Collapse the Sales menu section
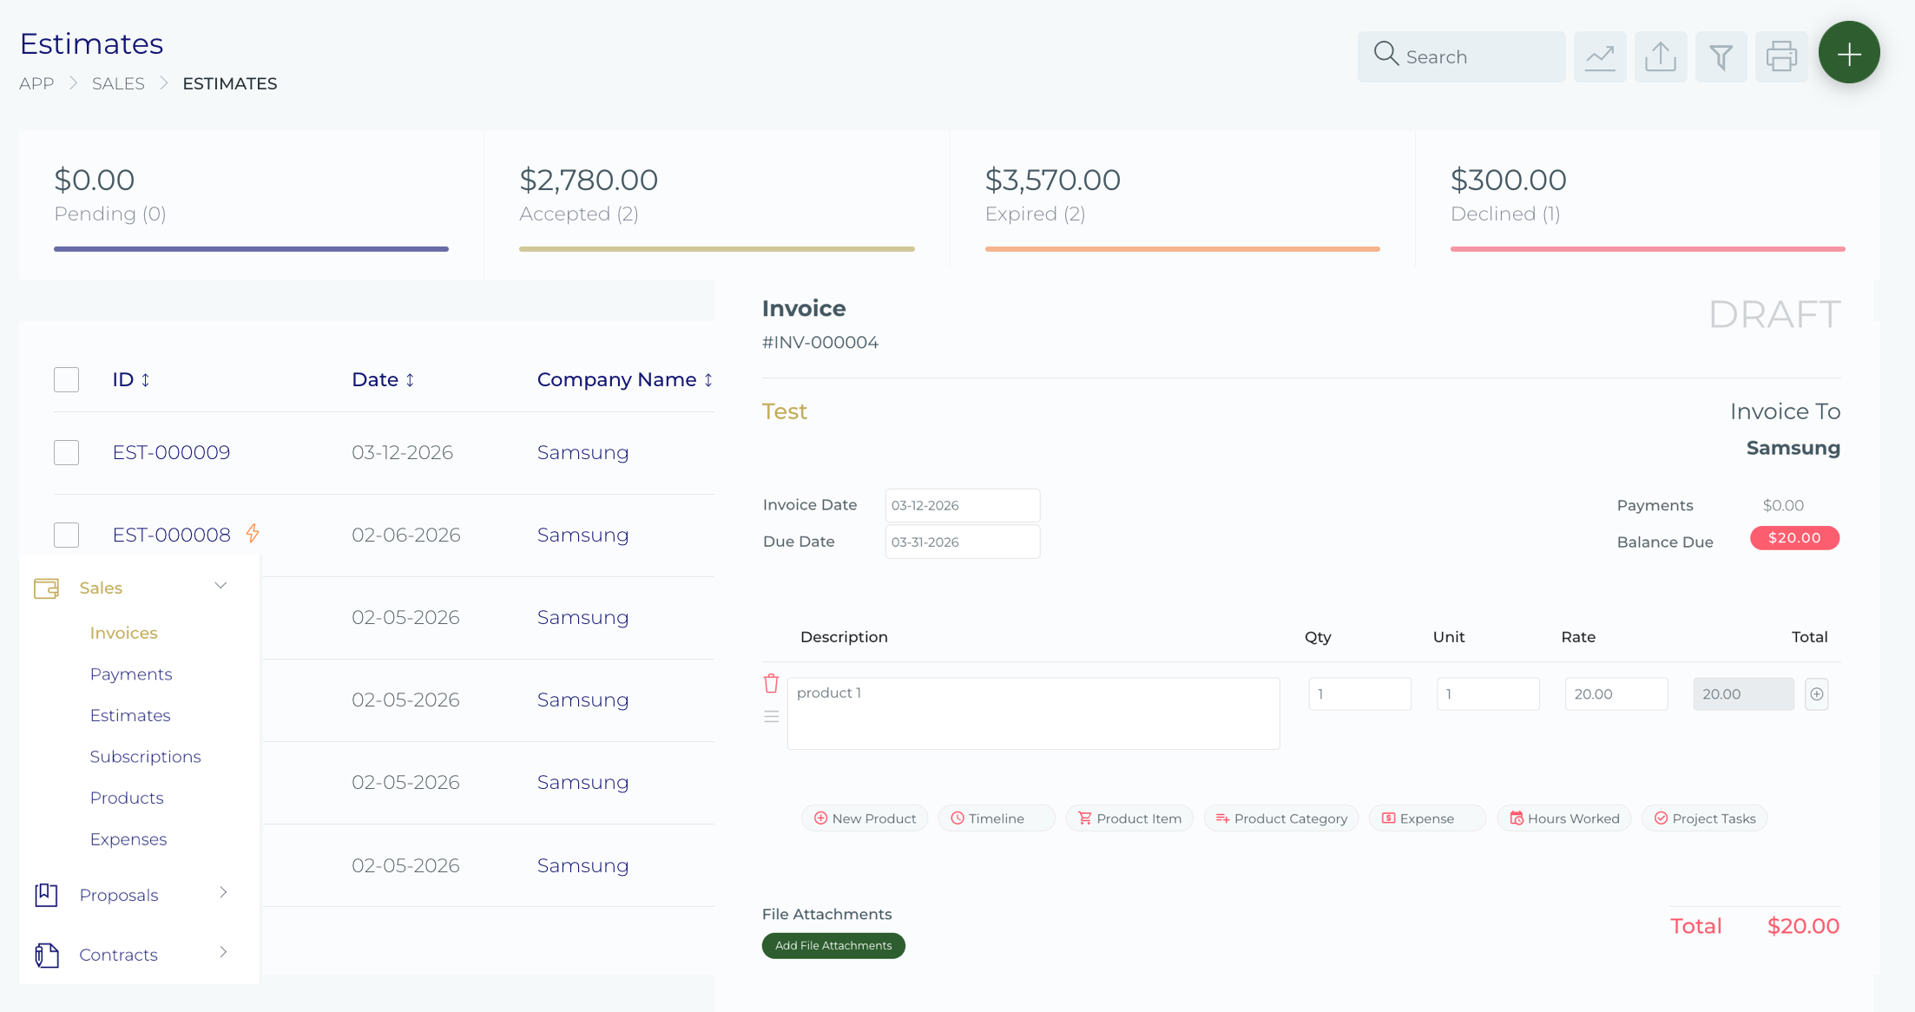The width and height of the screenshot is (1915, 1012). [220, 586]
